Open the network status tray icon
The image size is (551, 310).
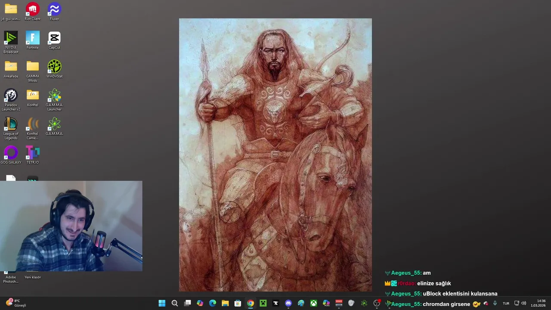pyautogui.click(x=517, y=304)
